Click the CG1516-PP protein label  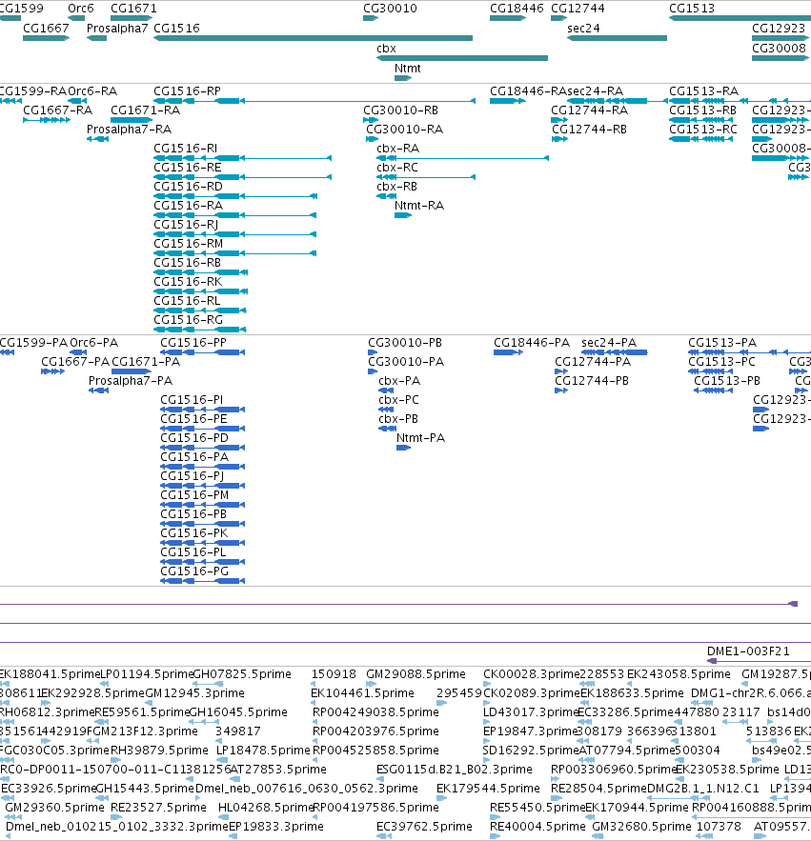pos(193,343)
